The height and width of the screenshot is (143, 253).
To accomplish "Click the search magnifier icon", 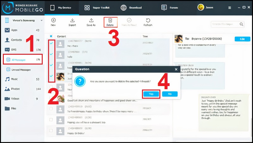I will click(241, 24).
